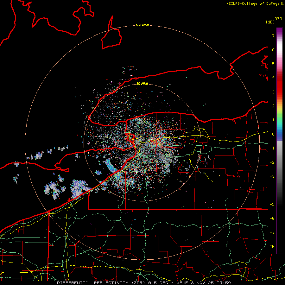Click the legend value 6 label
285x285 pixels.
[x=273, y=50]
